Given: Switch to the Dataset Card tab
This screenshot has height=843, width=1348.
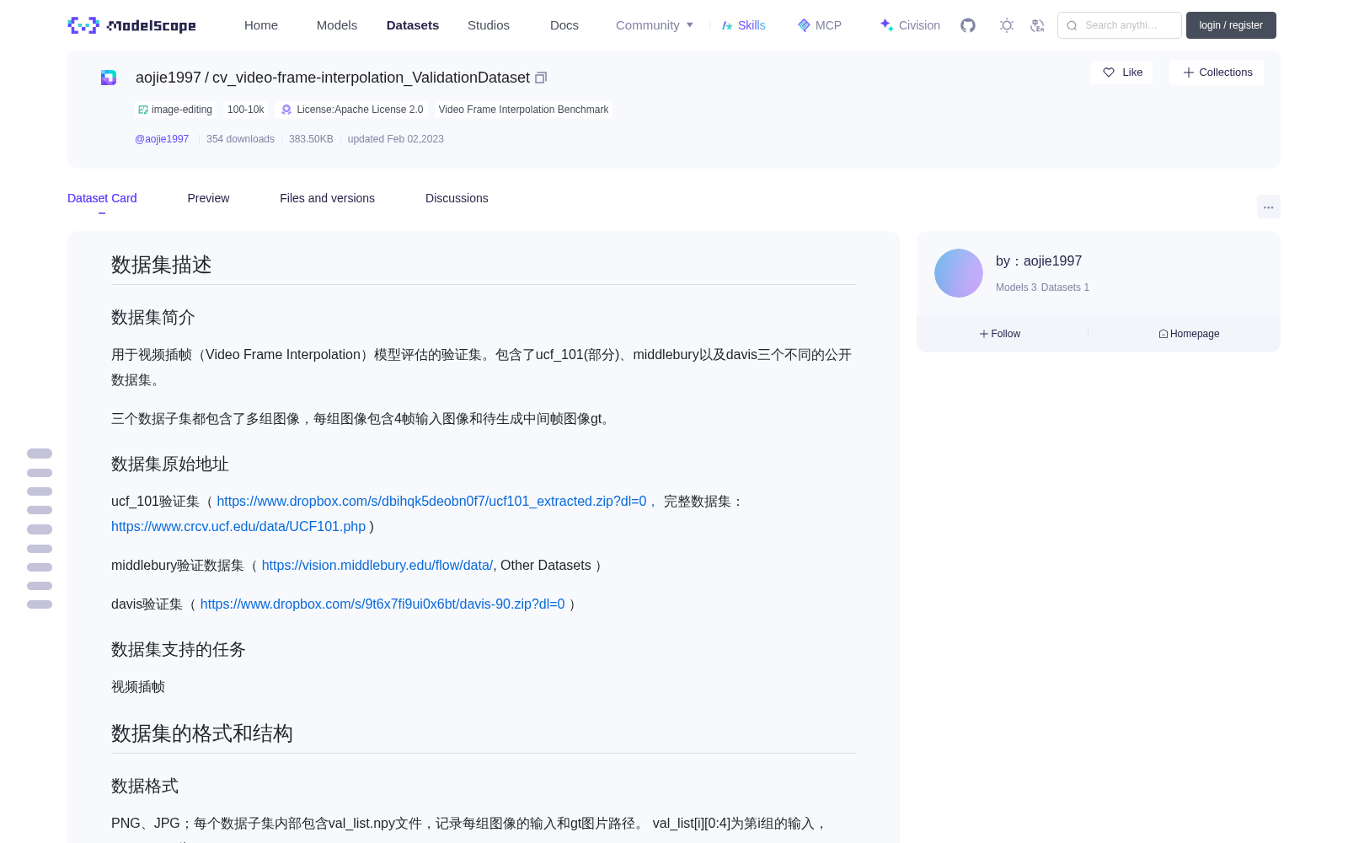Looking at the screenshot, I should tap(102, 198).
